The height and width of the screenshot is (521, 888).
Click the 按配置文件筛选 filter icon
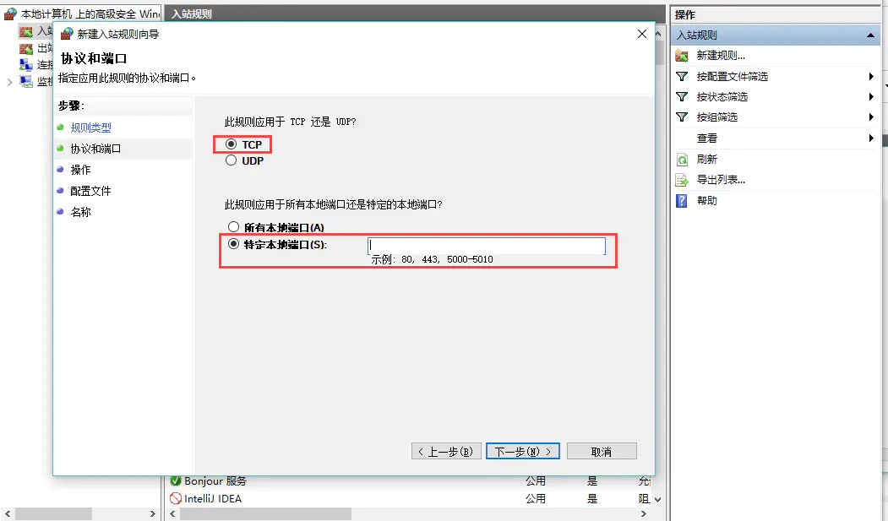click(x=682, y=76)
